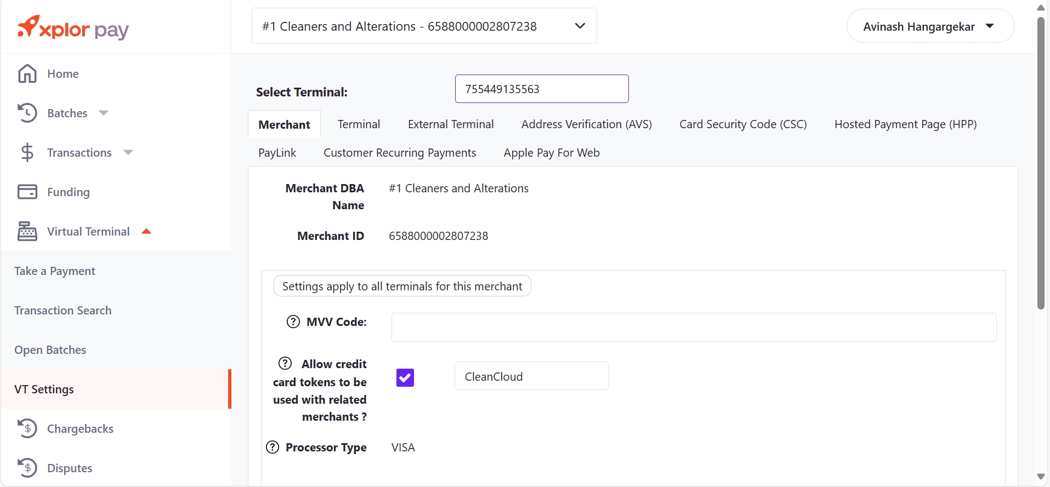Click the MVV Code input field
Viewport: 1050px width, 487px height.
coord(694,327)
